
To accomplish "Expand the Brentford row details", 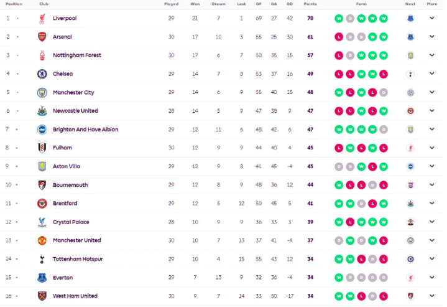I will point(432,203).
